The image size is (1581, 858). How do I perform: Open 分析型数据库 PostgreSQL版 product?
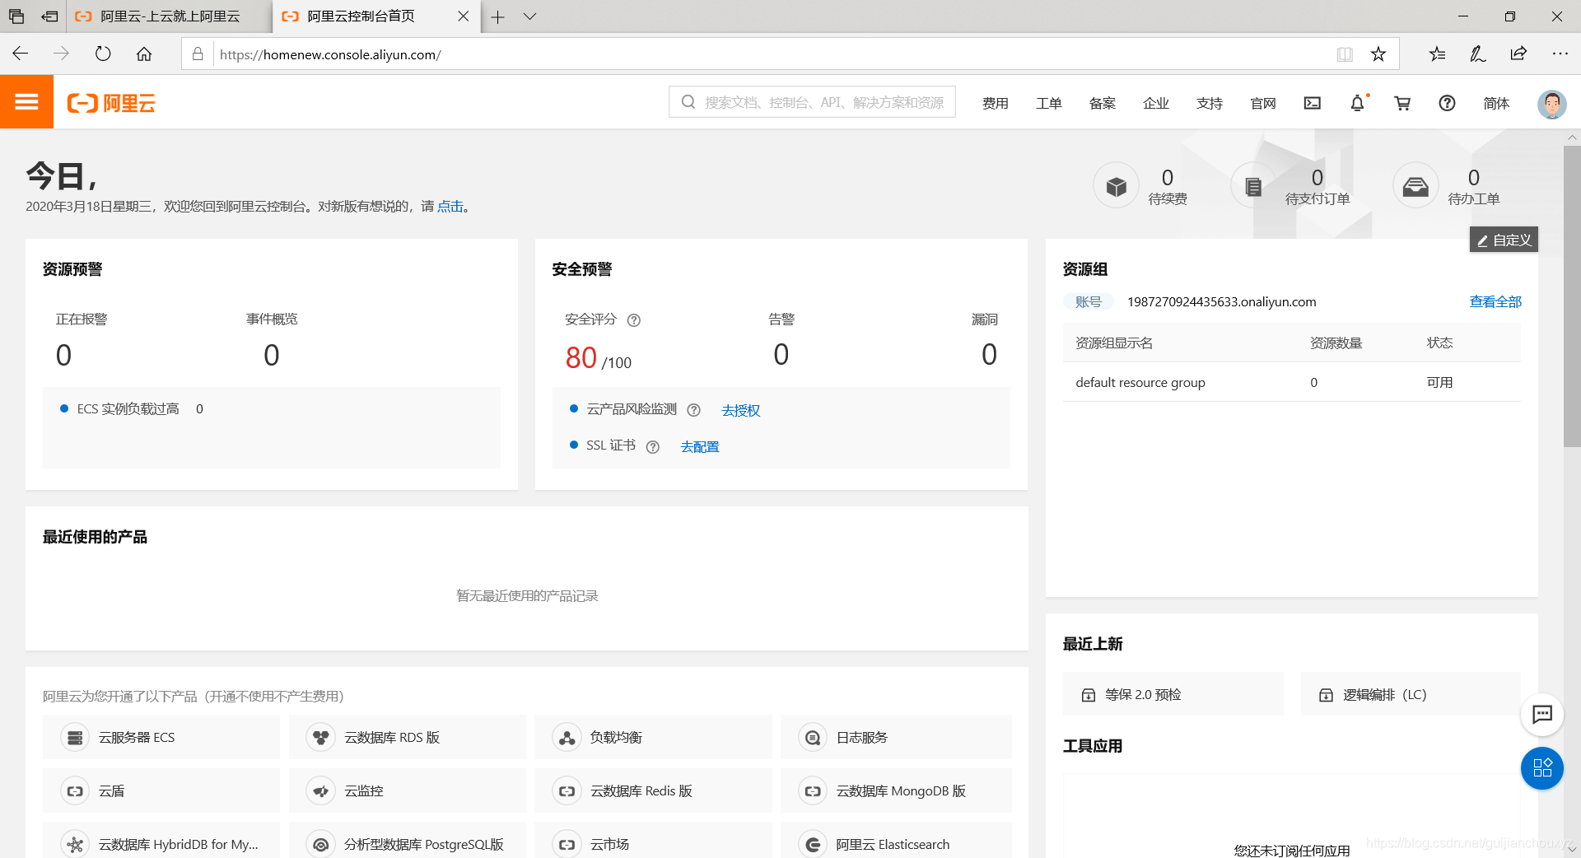[408, 840]
